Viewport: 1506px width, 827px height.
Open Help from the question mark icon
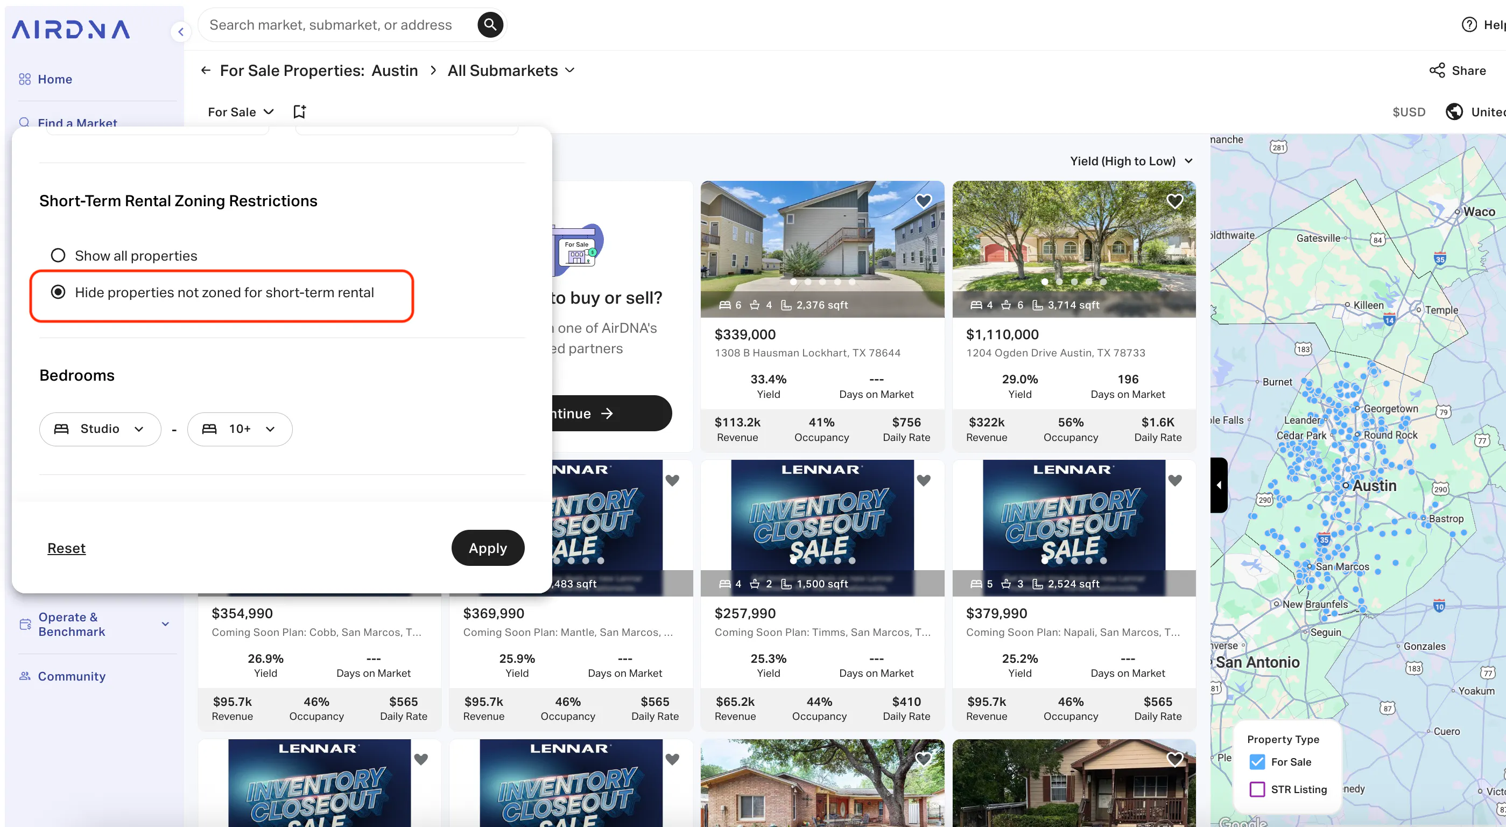pyautogui.click(x=1468, y=25)
